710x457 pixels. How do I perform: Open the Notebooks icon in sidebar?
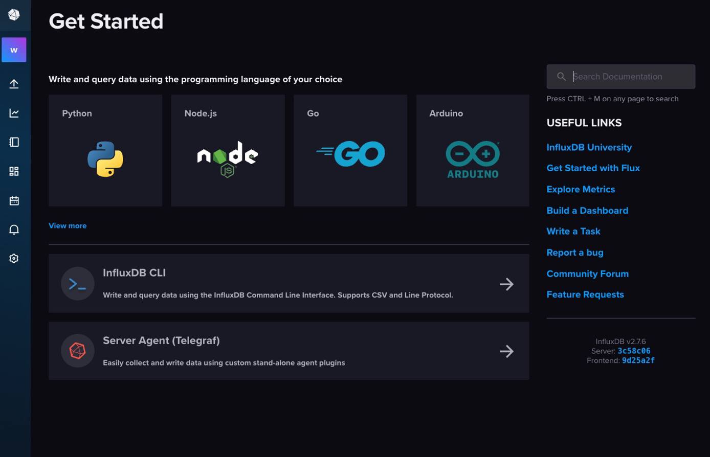pyautogui.click(x=14, y=142)
